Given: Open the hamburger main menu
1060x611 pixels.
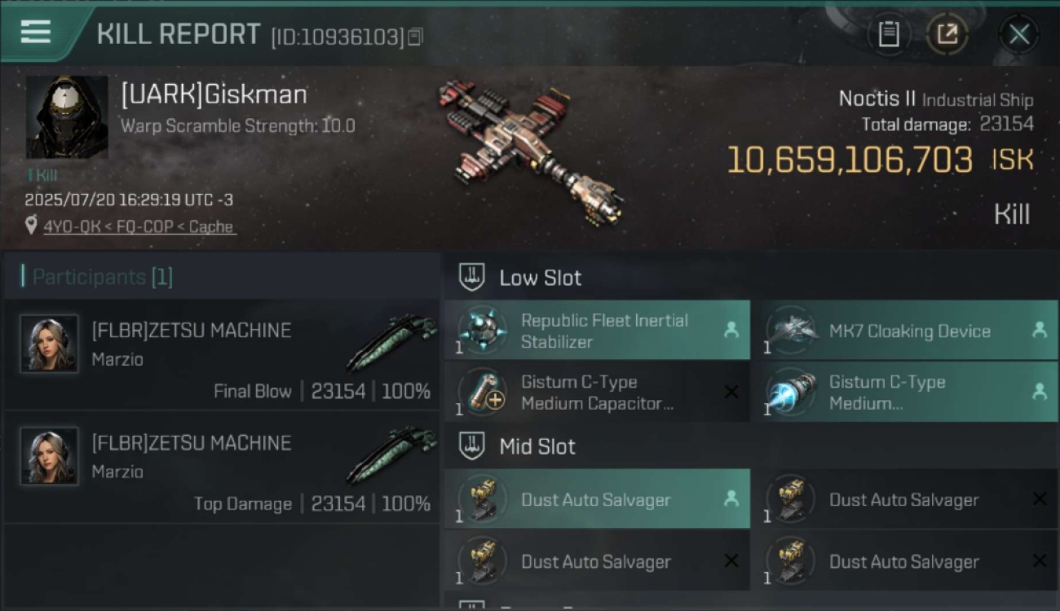Looking at the screenshot, I should point(36,33).
